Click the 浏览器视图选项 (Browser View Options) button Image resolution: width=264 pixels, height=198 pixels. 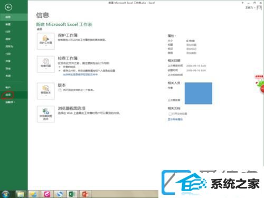46,114
